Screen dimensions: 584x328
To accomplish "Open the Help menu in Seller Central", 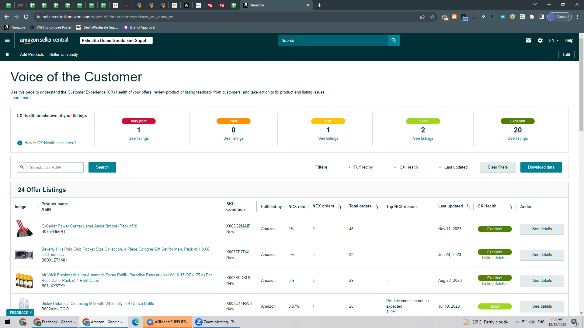I will coord(569,40).
